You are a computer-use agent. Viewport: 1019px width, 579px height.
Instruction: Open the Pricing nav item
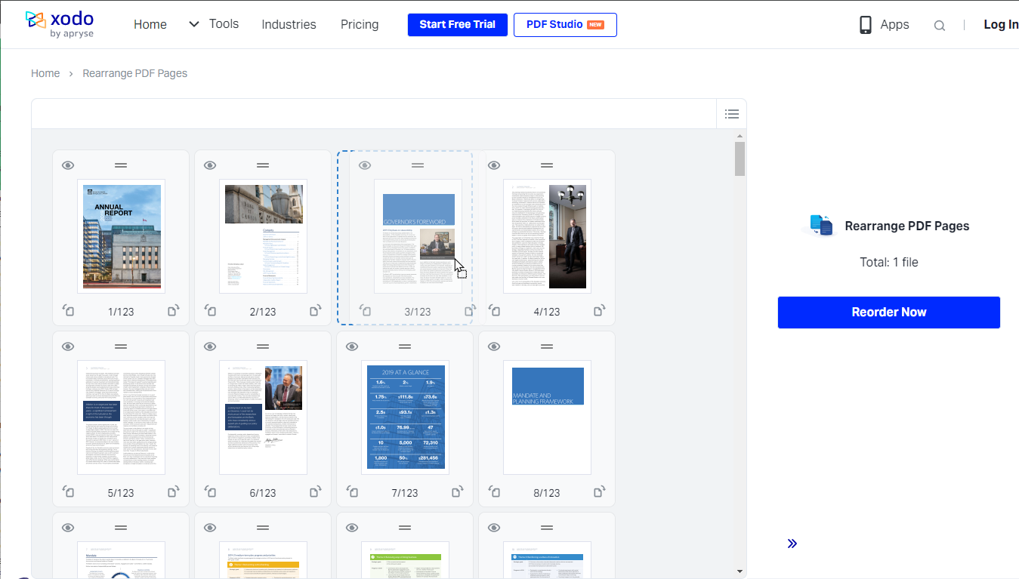pyautogui.click(x=360, y=24)
